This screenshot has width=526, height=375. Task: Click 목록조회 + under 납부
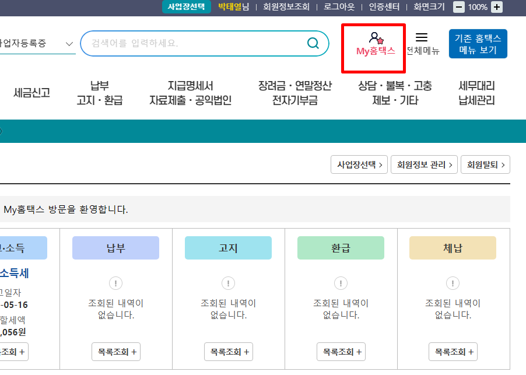click(x=116, y=352)
